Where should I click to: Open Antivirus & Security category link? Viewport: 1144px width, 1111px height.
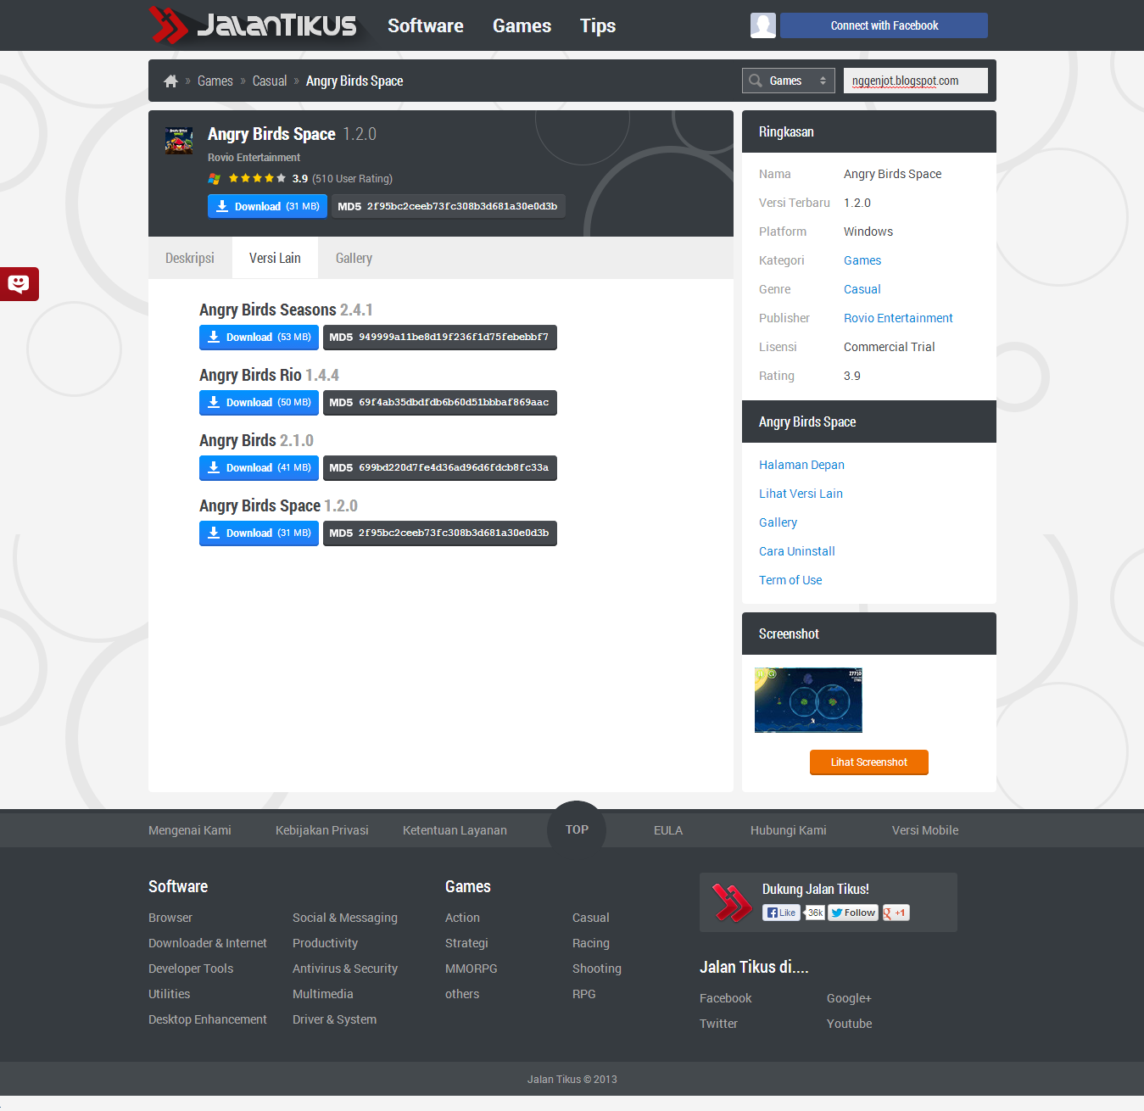pyautogui.click(x=345, y=969)
